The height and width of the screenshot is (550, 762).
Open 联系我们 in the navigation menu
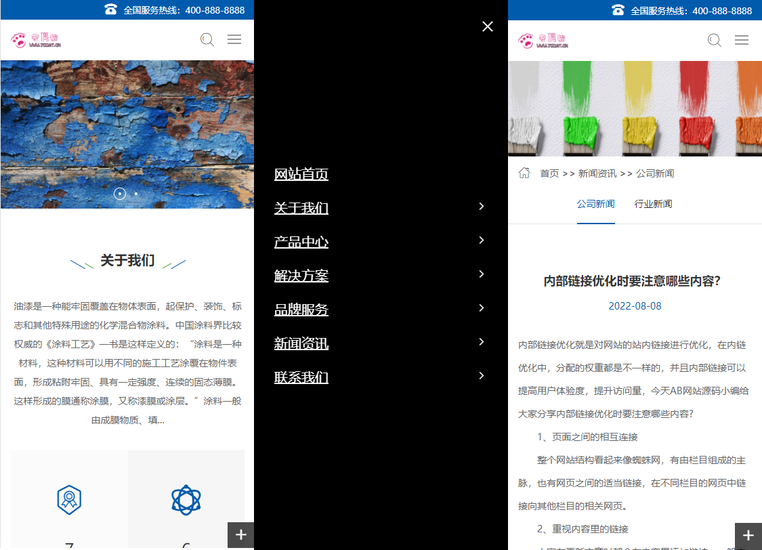pos(301,377)
